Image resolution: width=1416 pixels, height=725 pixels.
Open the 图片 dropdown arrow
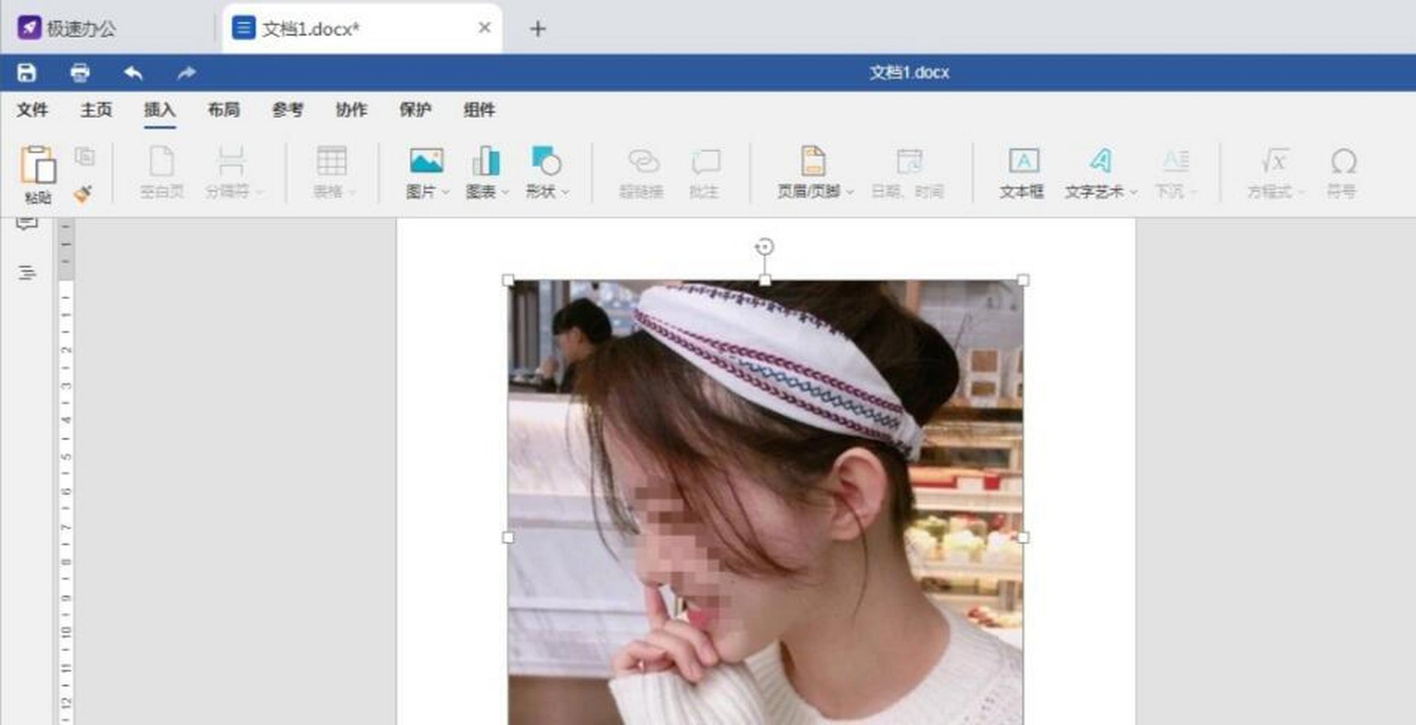(x=445, y=193)
